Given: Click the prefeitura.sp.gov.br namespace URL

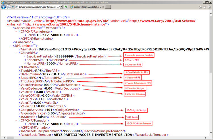Looking at the screenshot, I should click(77, 21).
